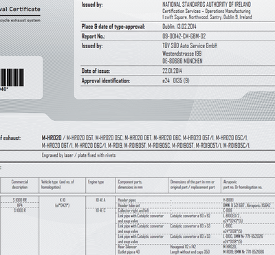Click 'Rear Silencer' component entry
The height and width of the screenshot is (255, 275).
coord(127,247)
